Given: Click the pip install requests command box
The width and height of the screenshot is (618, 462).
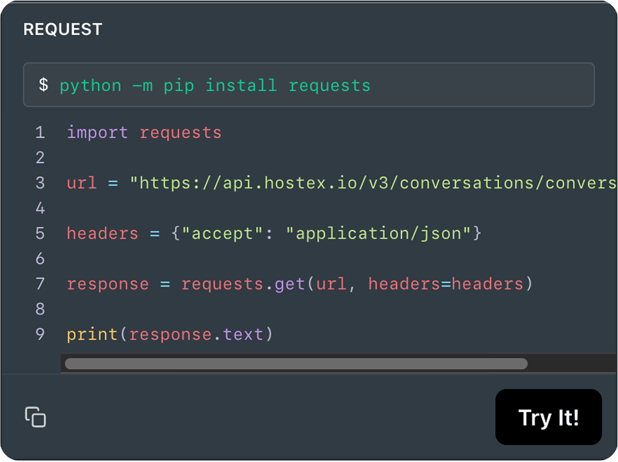Looking at the screenshot, I should [308, 85].
